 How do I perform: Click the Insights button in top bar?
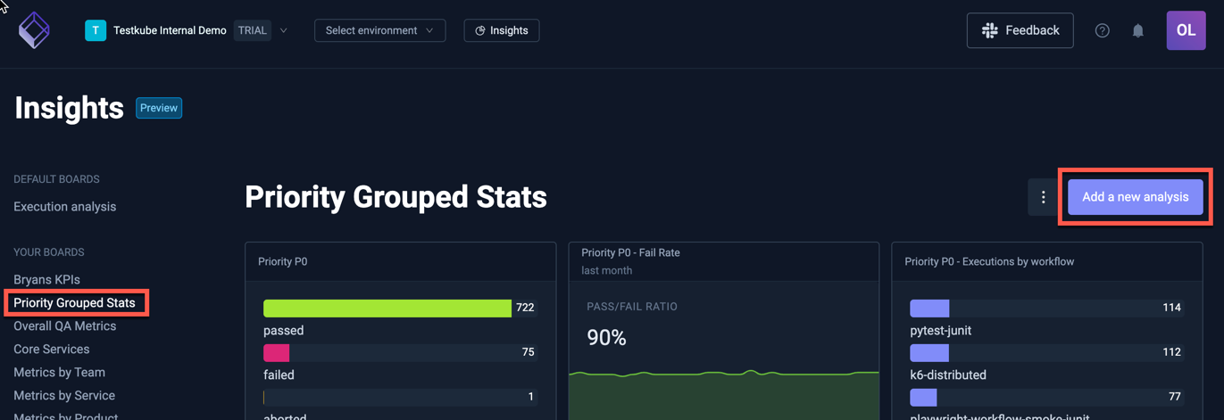pyautogui.click(x=502, y=30)
